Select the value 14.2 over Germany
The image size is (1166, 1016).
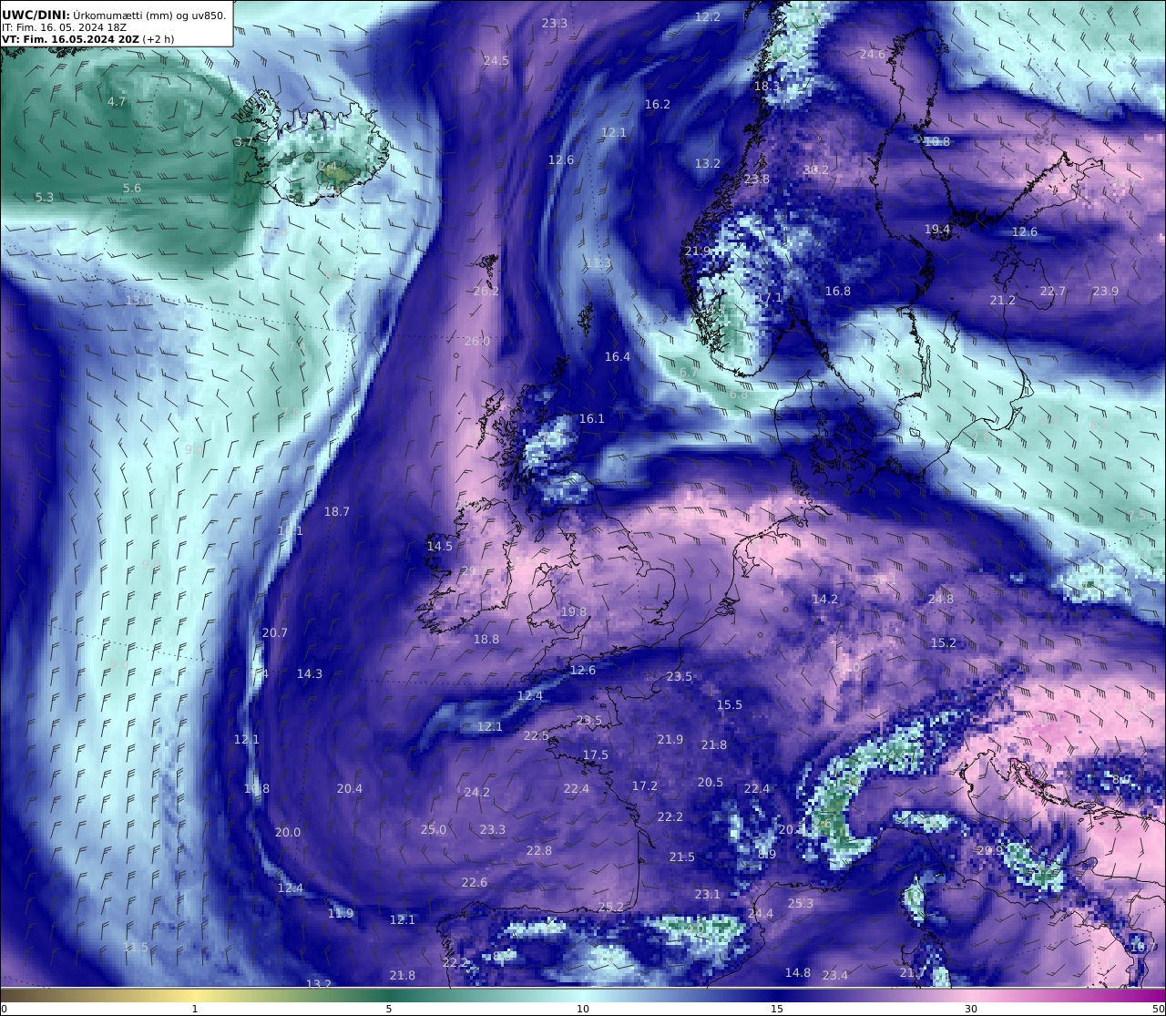coord(825,599)
